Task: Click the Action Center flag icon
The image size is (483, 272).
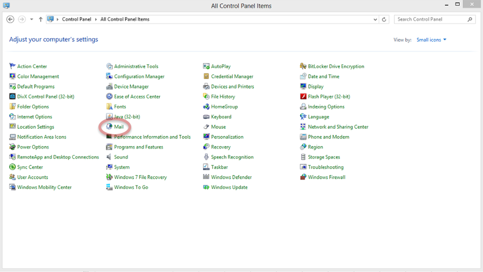Action: point(12,67)
